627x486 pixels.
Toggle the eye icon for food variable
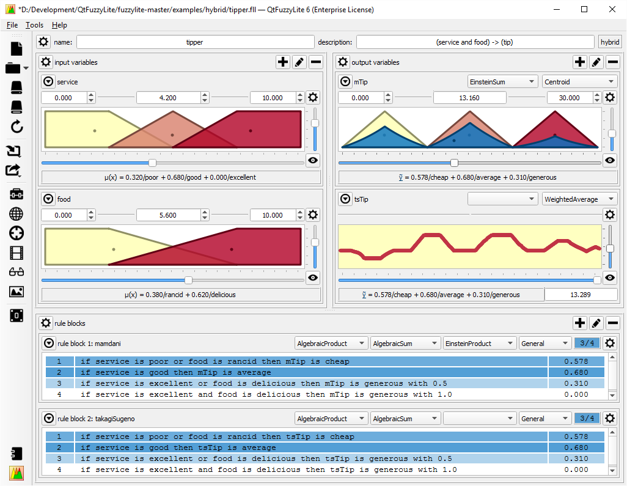[313, 277]
